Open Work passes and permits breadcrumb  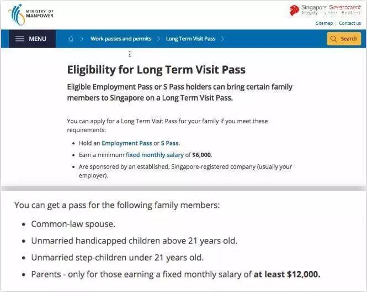(x=121, y=39)
